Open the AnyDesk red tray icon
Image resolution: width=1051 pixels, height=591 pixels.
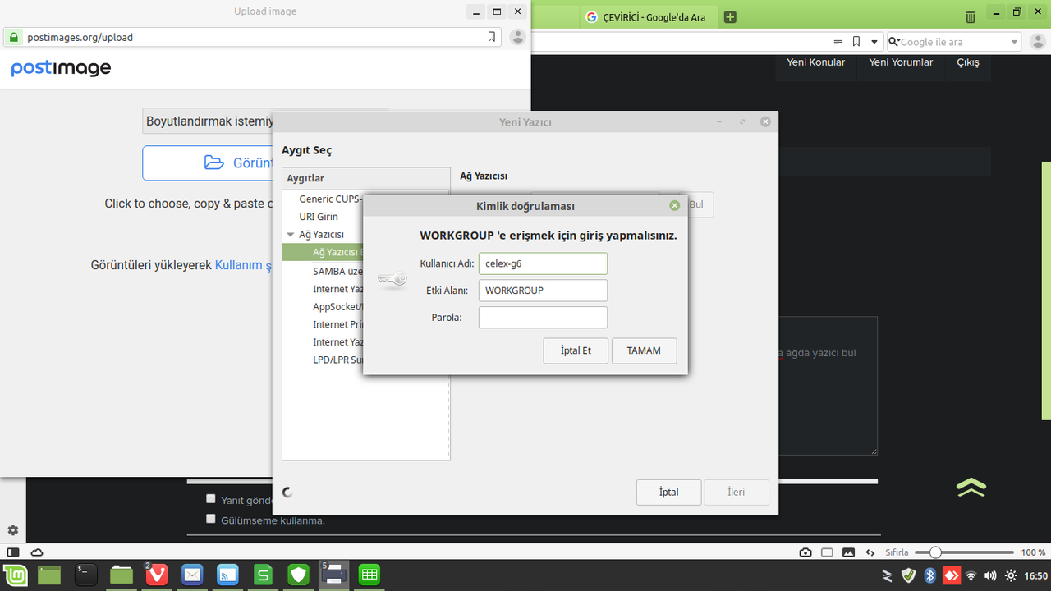pyautogui.click(x=951, y=575)
